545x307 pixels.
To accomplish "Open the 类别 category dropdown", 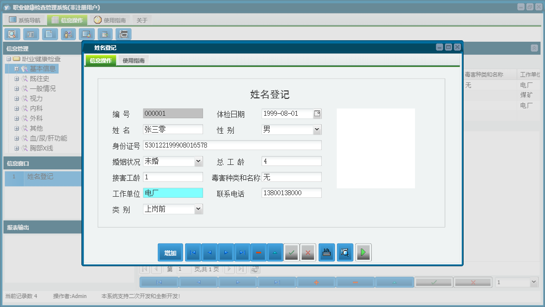I will tap(199, 209).
